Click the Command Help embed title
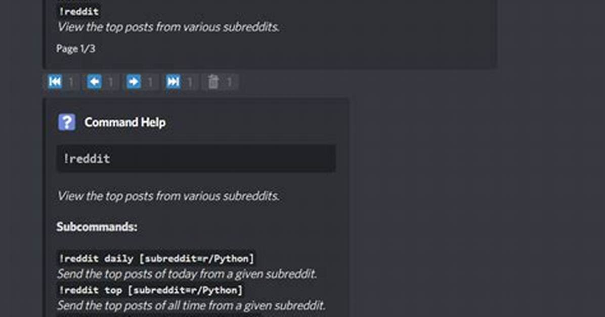The image size is (605, 317). [x=125, y=122]
